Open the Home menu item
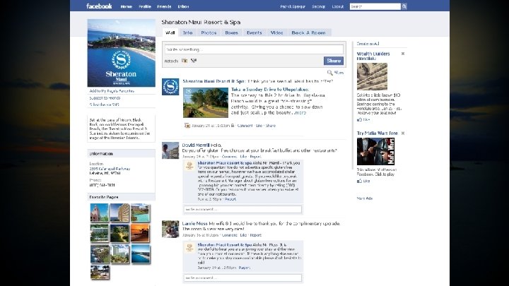Viewport: 509px width, 286px height. click(127, 6)
